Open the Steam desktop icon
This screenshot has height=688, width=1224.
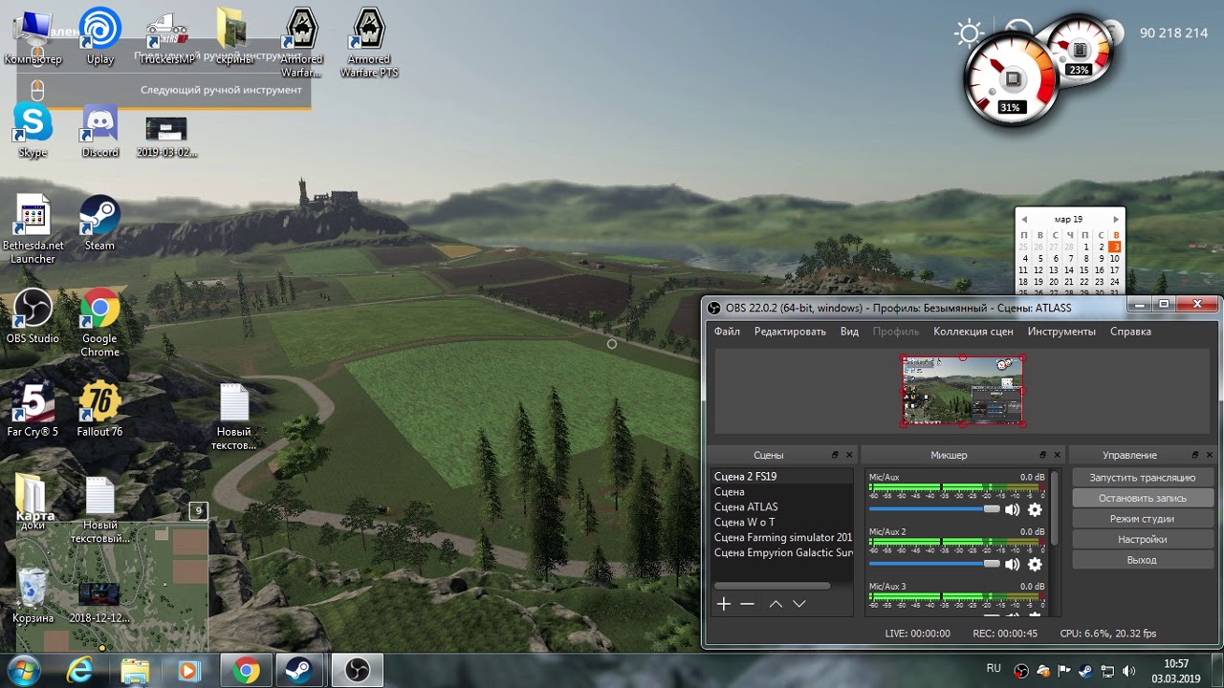pyautogui.click(x=99, y=223)
